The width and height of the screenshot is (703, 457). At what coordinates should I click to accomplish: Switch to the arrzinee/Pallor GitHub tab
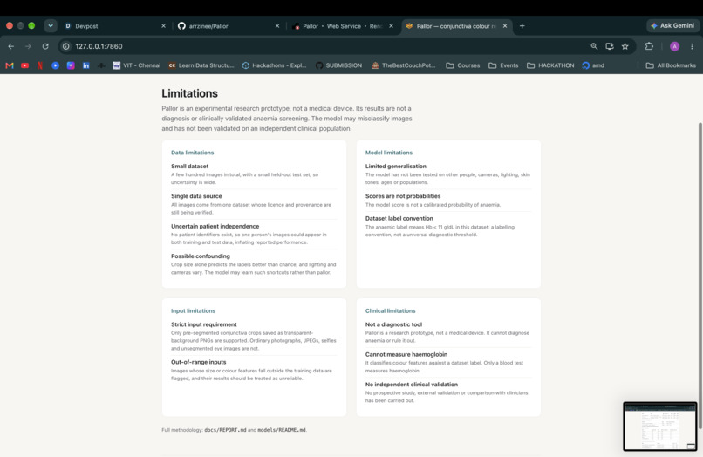point(228,26)
